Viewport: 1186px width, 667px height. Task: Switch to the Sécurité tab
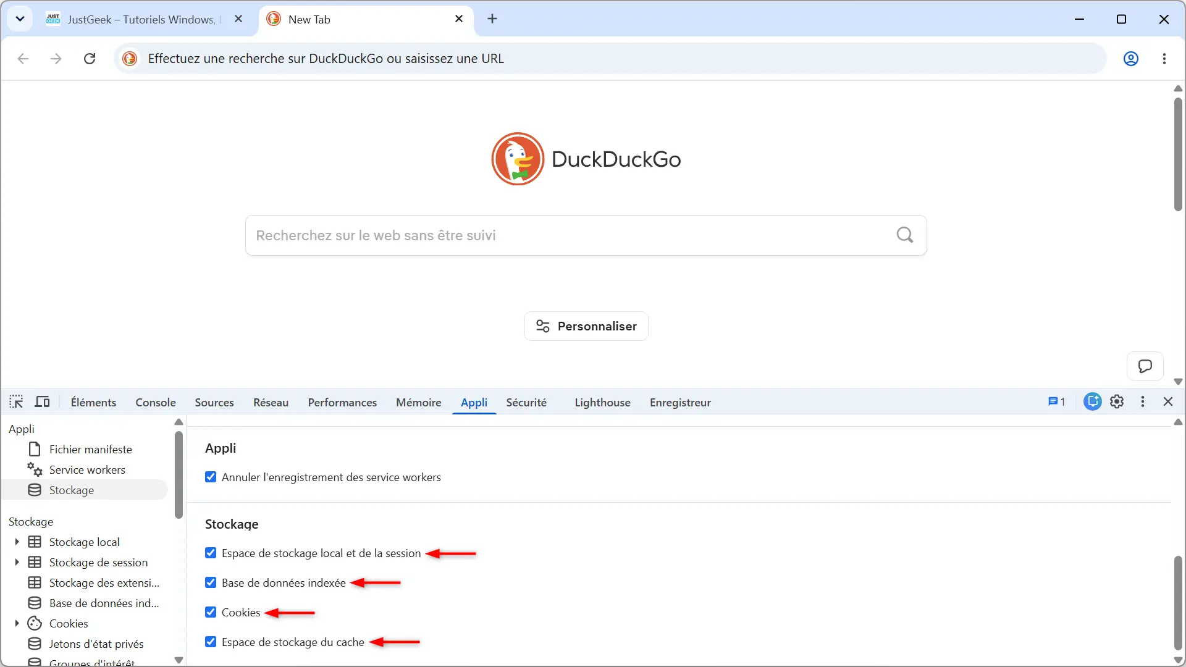point(526,403)
